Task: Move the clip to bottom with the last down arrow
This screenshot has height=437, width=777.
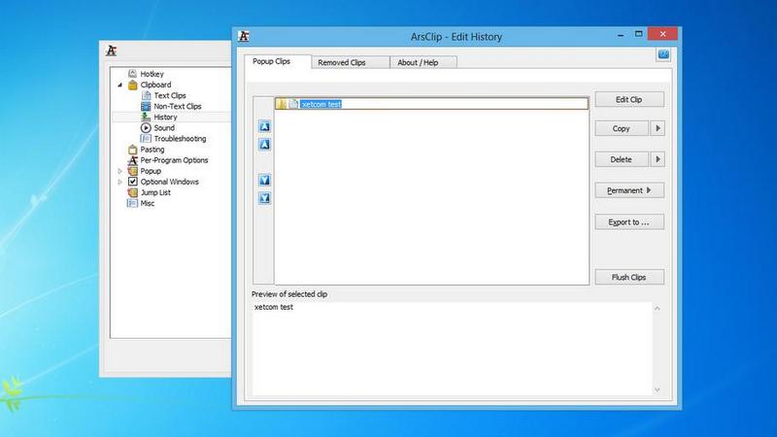Action: coord(264,198)
